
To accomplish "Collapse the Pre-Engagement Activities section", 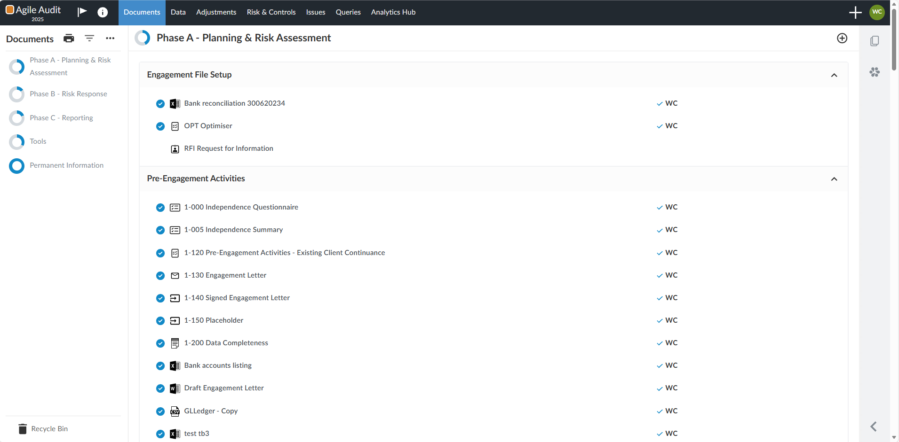I will 834,179.
